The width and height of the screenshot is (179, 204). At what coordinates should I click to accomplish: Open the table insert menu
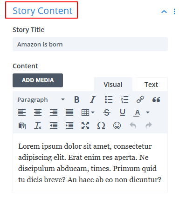pos(88,112)
